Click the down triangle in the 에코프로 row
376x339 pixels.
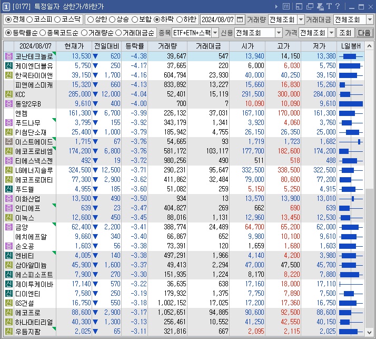pyautogui.click(x=95, y=312)
